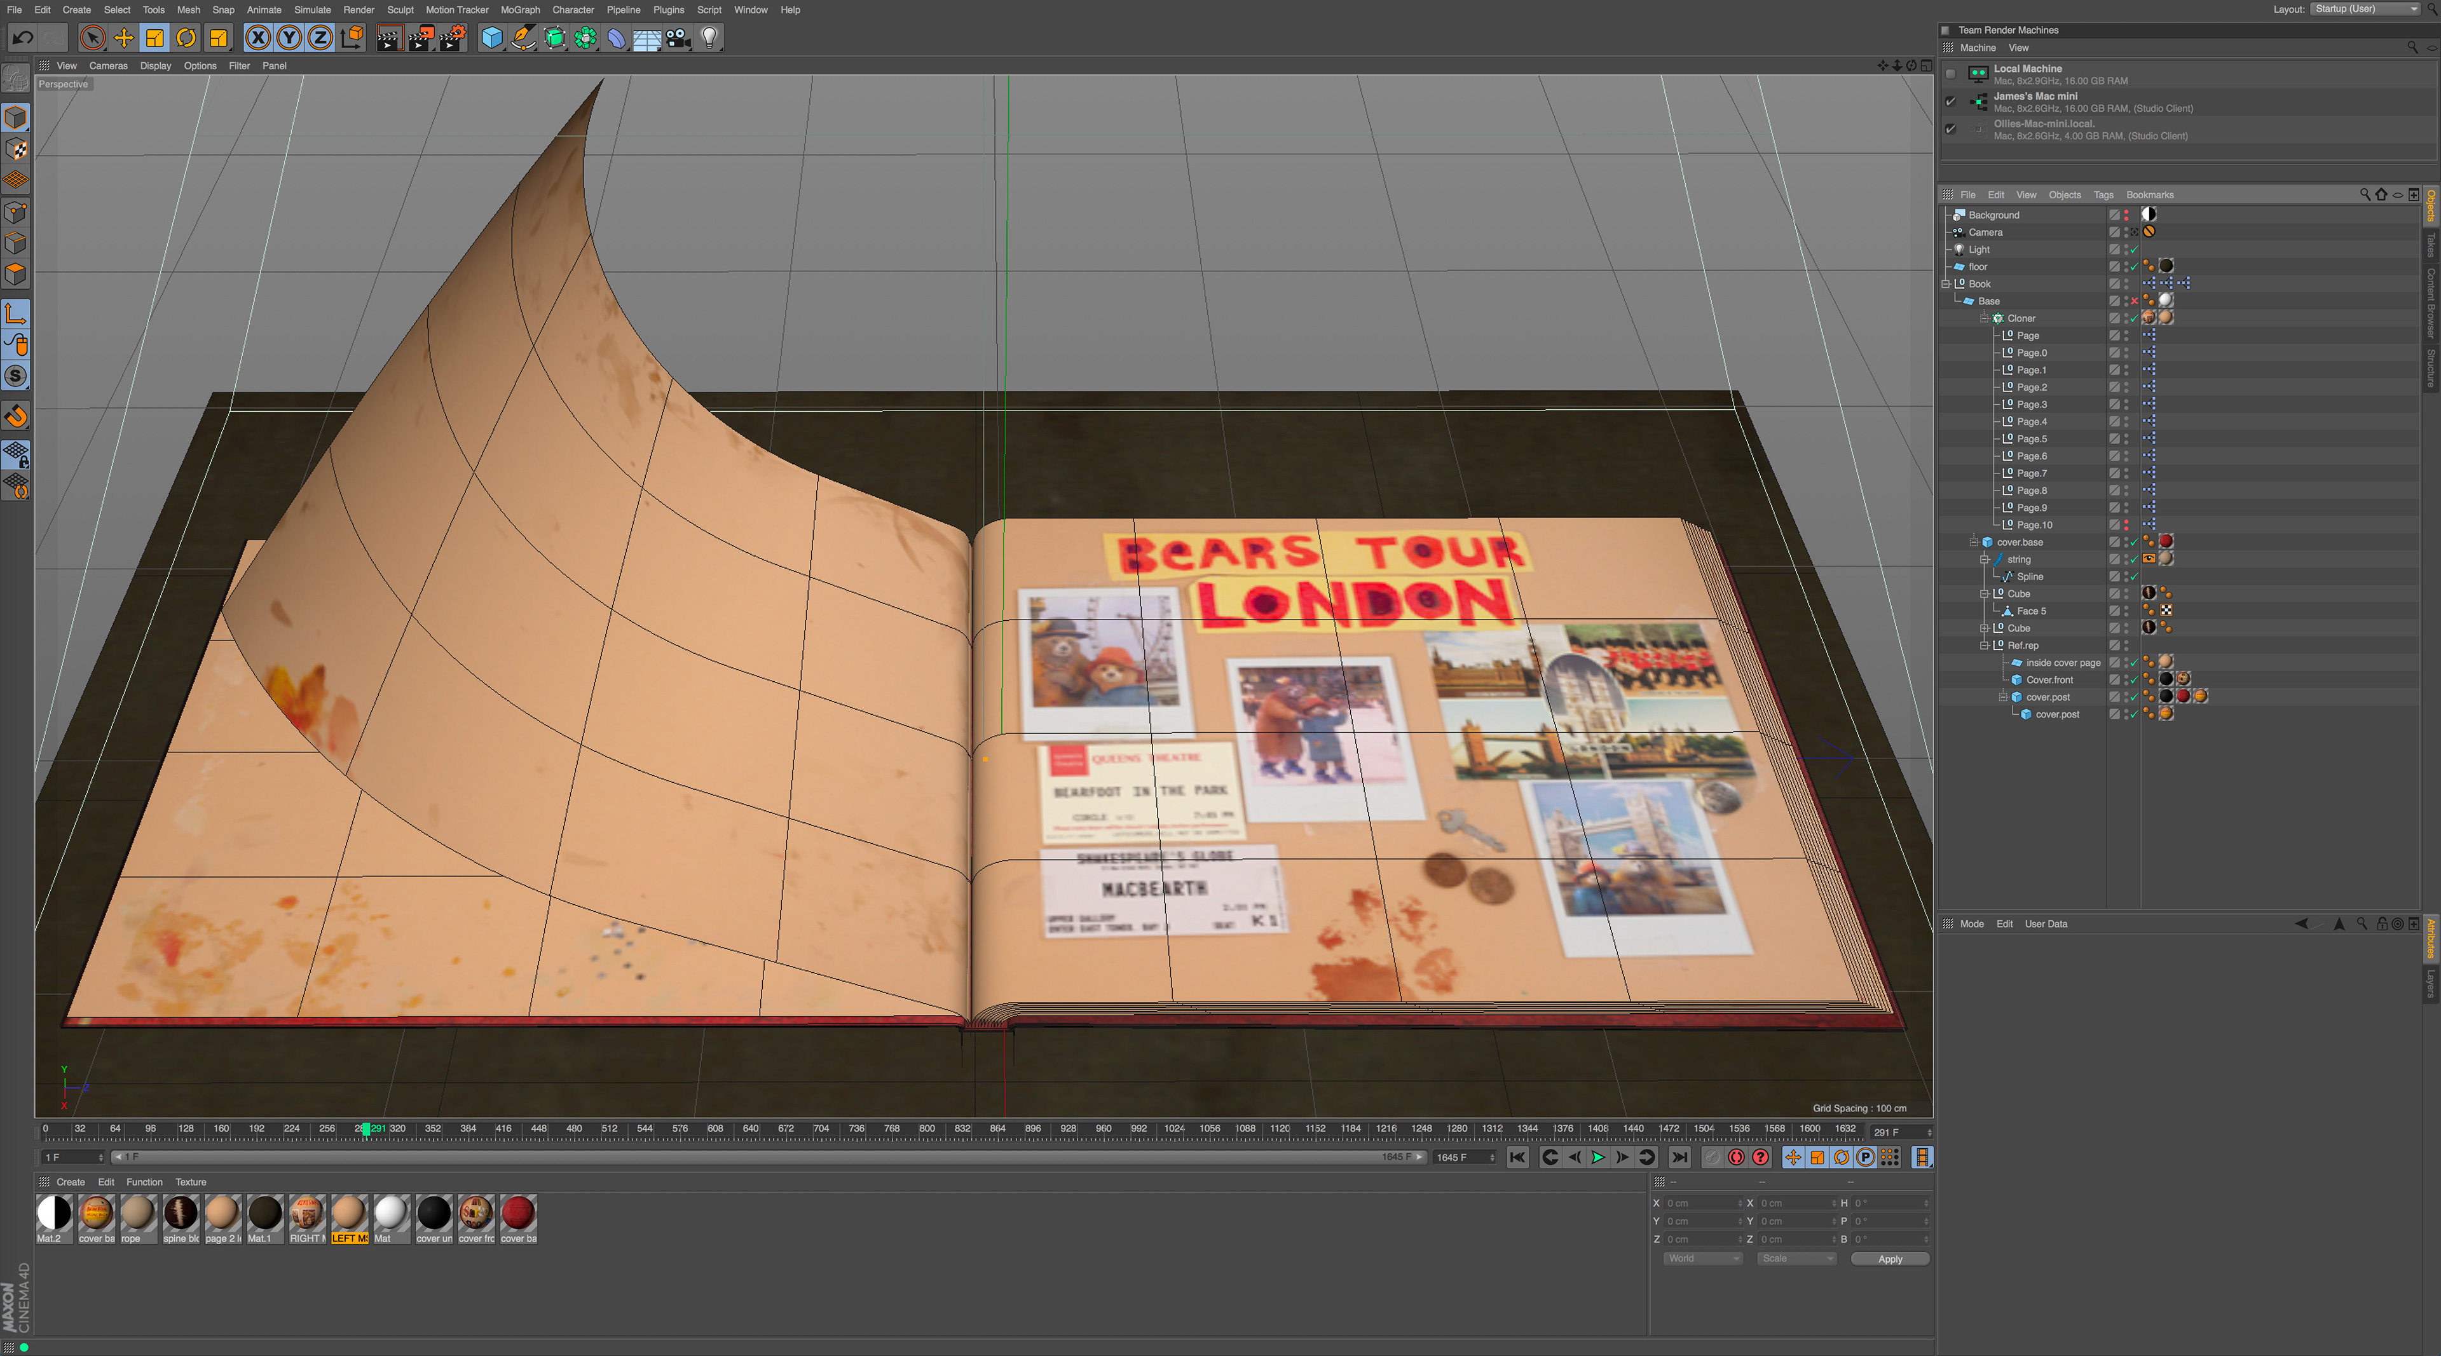Select the Spline Pen tool icon
The width and height of the screenshot is (2441, 1356).
(x=522, y=38)
